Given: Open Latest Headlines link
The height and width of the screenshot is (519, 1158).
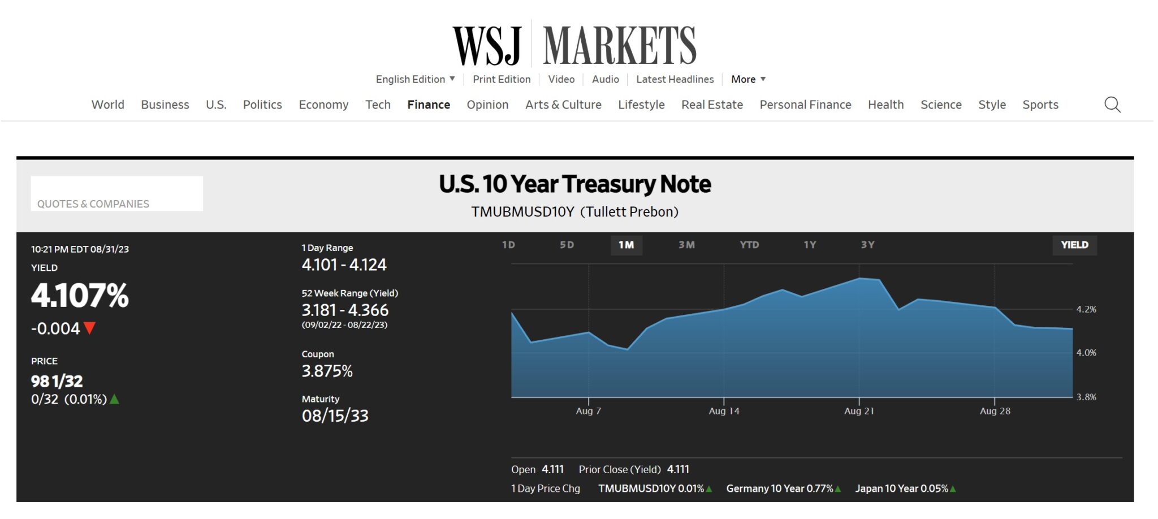Looking at the screenshot, I should 675,79.
